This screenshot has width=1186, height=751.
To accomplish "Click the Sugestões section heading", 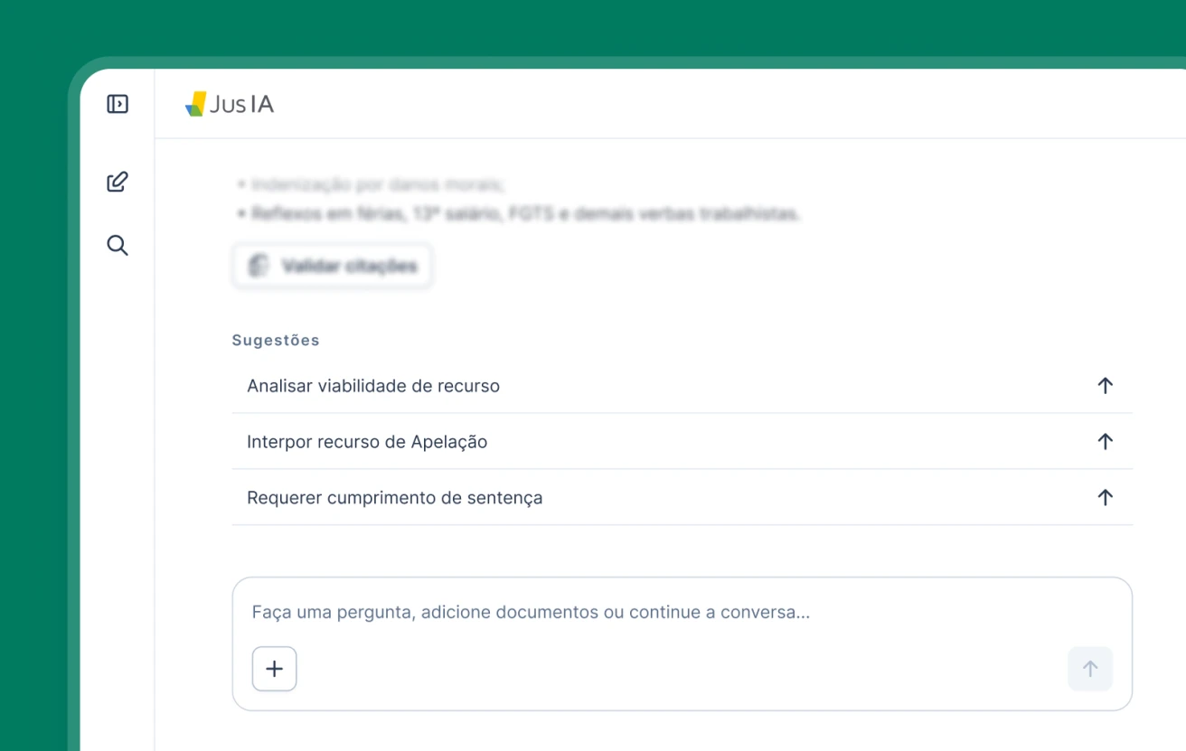I will point(276,341).
